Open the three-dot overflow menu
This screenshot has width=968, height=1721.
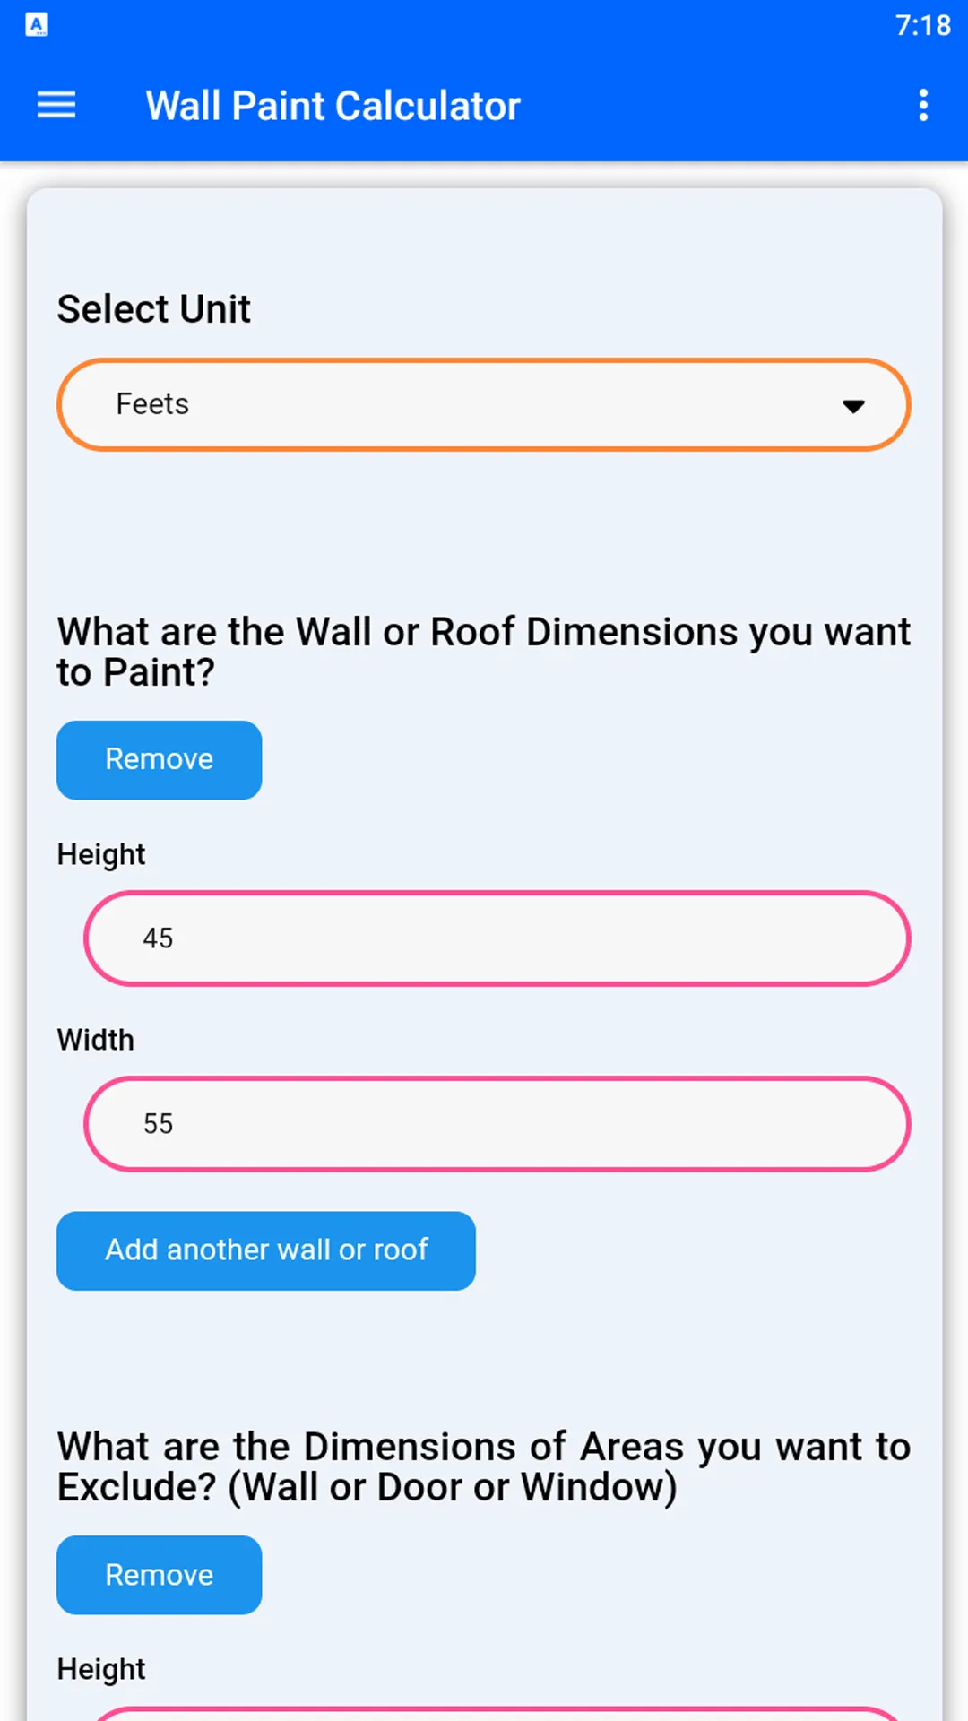pos(923,105)
